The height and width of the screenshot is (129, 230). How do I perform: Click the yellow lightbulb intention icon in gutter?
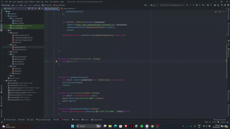coord(56,62)
